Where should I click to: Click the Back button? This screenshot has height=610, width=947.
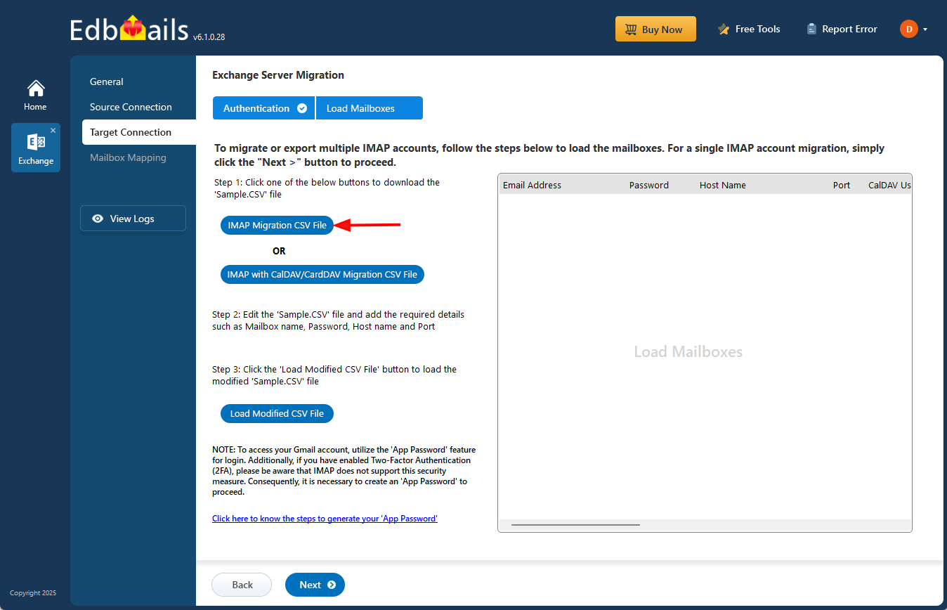pos(242,585)
